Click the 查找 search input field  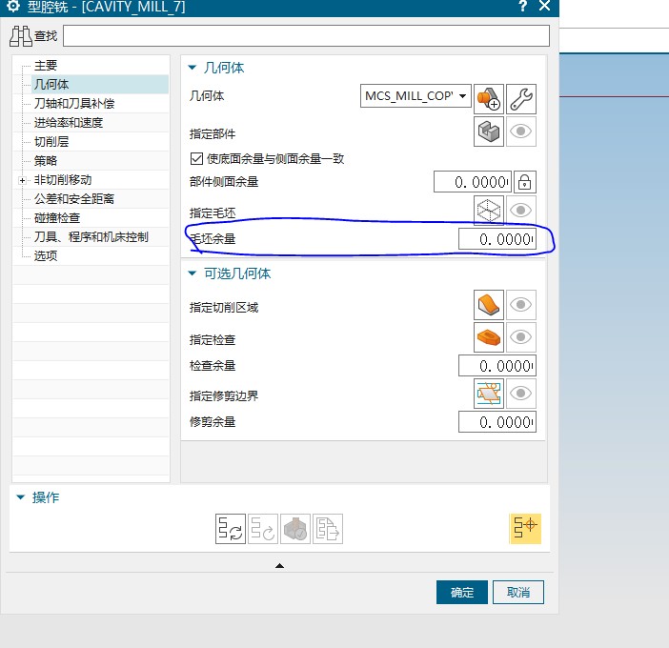tap(306, 36)
